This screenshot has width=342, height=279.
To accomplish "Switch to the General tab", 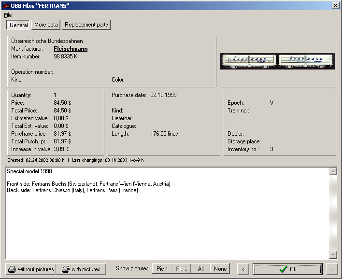I will [x=18, y=25].
